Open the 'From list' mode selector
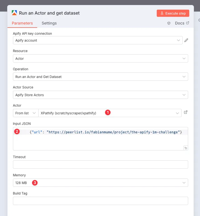 [x=25, y=113]
